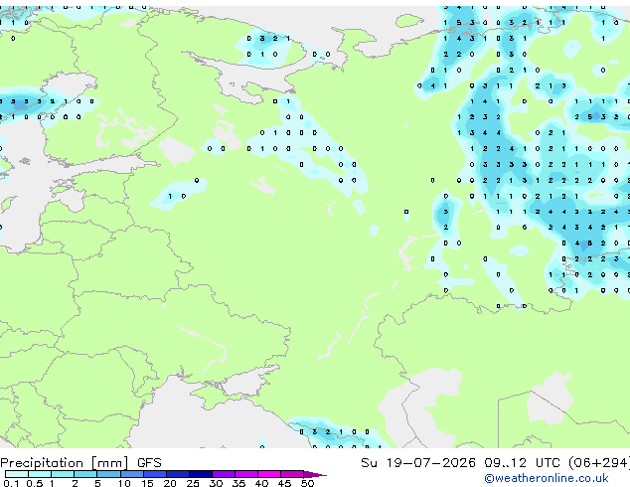Select the 35–40 mm purple legend swatch

click(x=246, y=474)
